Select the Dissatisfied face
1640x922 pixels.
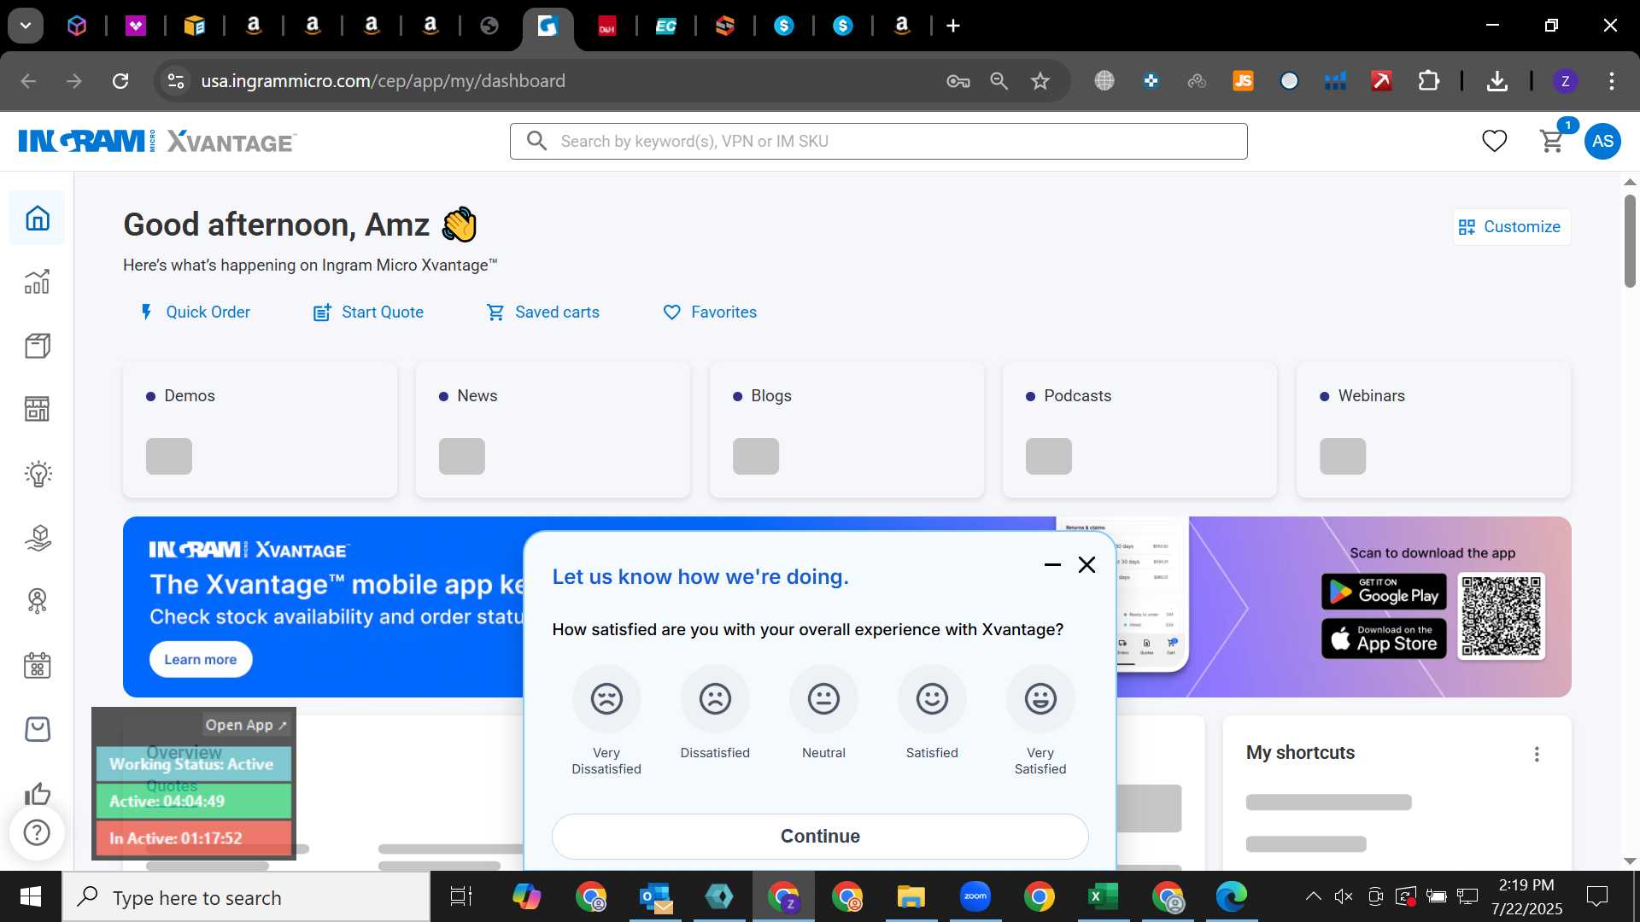[x=715, y=699]
